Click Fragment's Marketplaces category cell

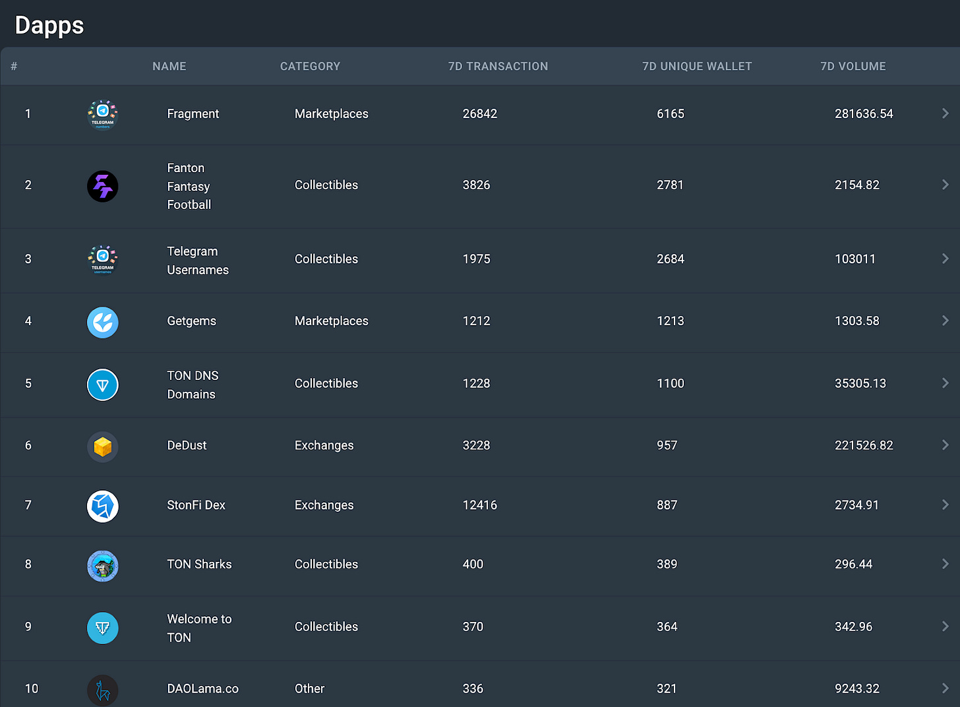pos(332,113)
